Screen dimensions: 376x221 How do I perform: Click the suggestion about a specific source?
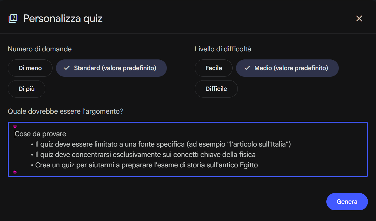163,144
